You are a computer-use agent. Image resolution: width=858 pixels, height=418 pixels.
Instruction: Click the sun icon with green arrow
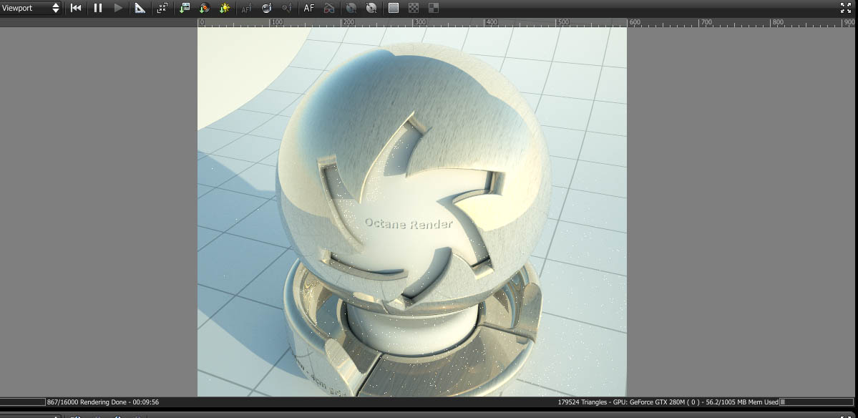pos(225,8)
